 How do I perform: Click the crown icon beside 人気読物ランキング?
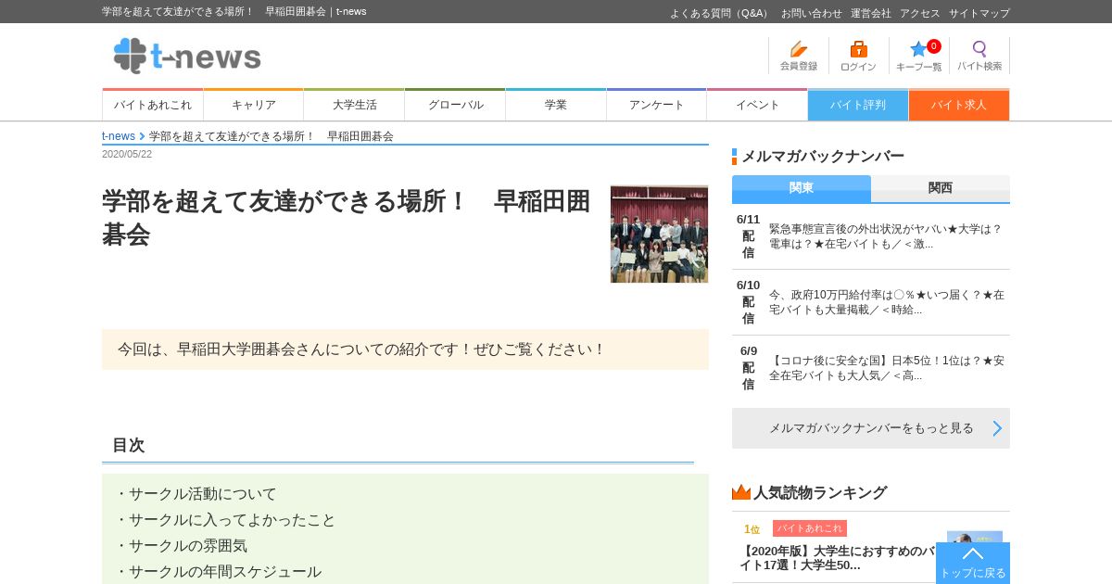tap(741, 492)
